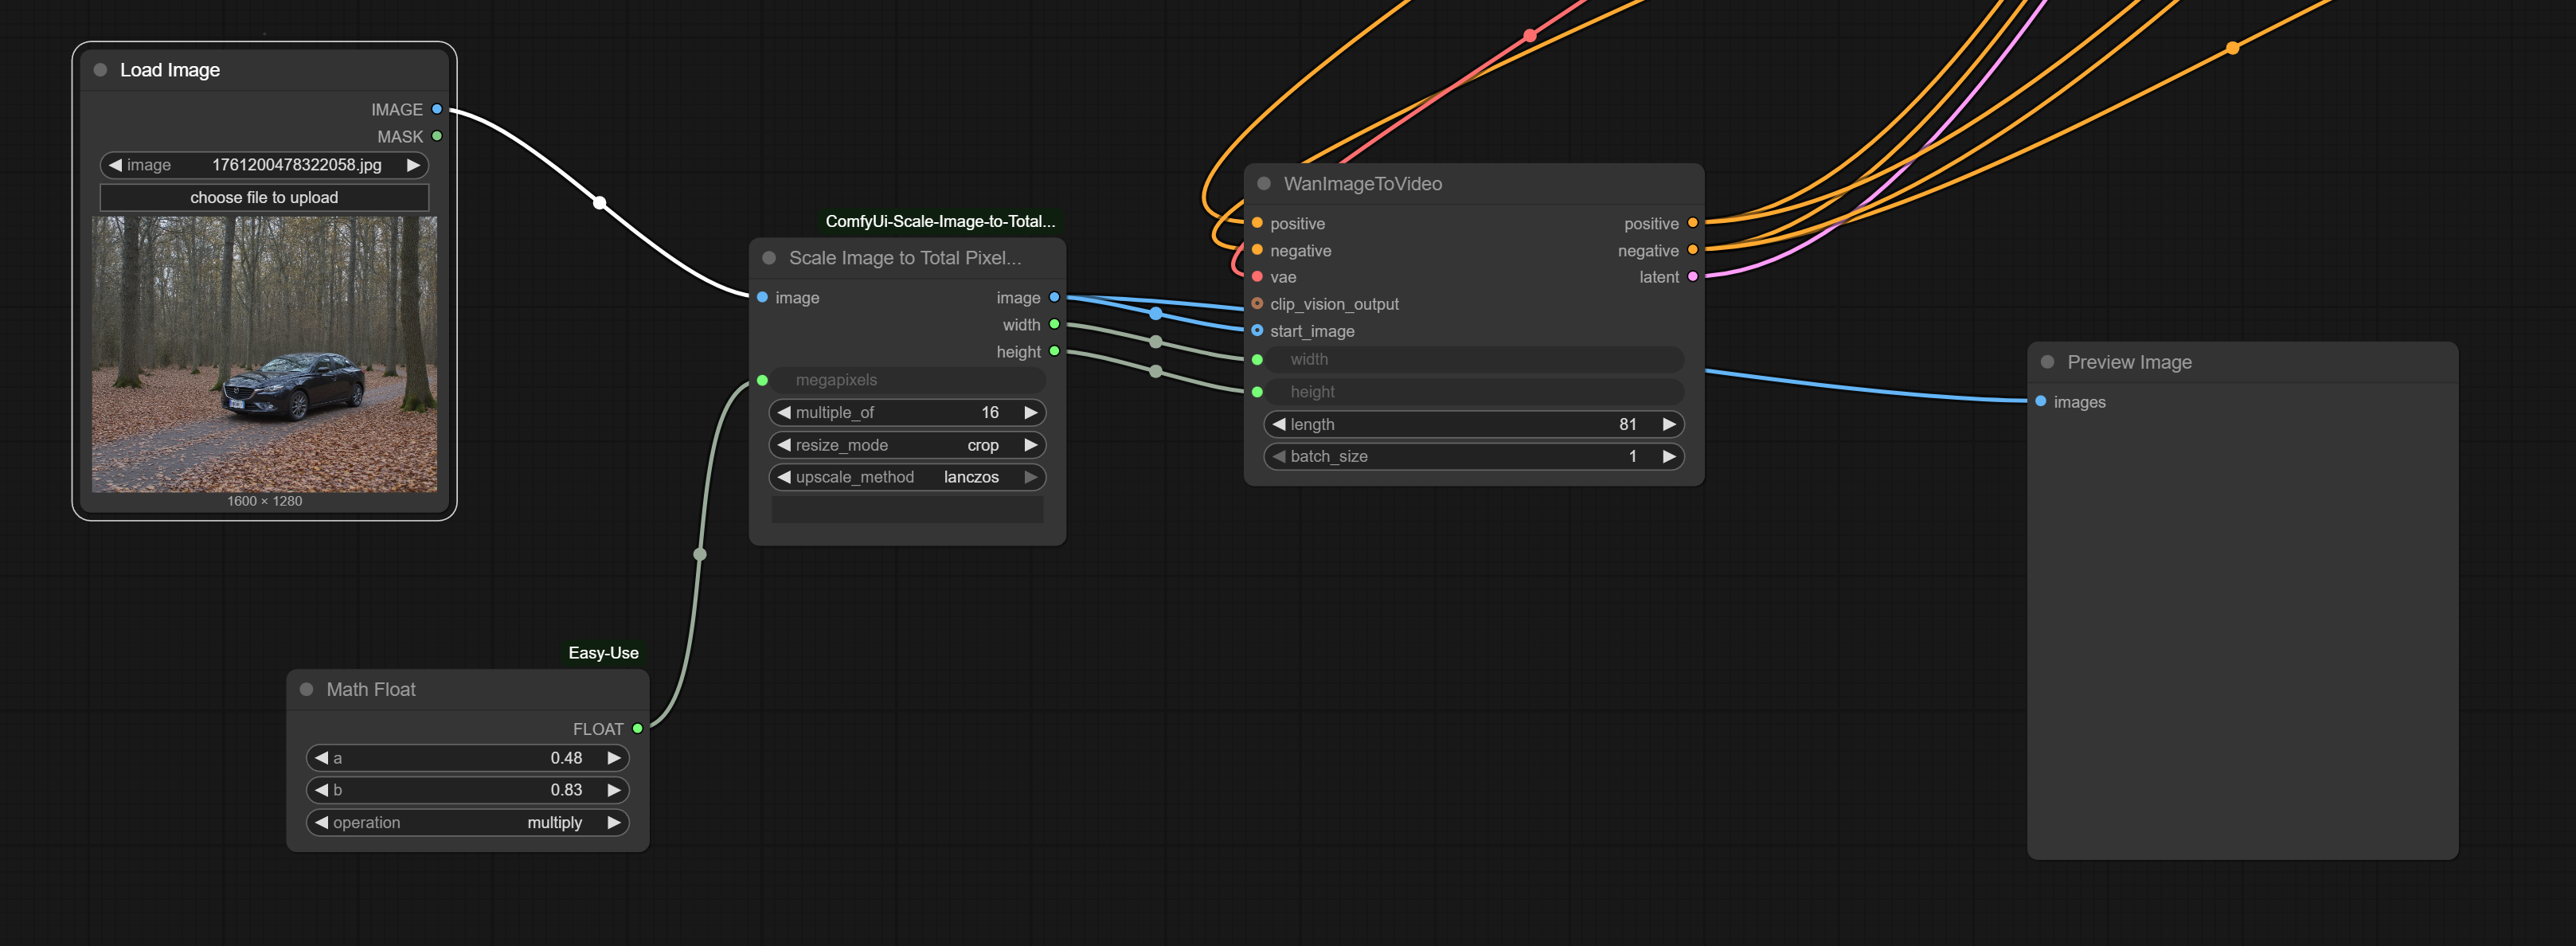Click the clip_vision_output input socket
2576x946 pixels.
coord(1257,304)
